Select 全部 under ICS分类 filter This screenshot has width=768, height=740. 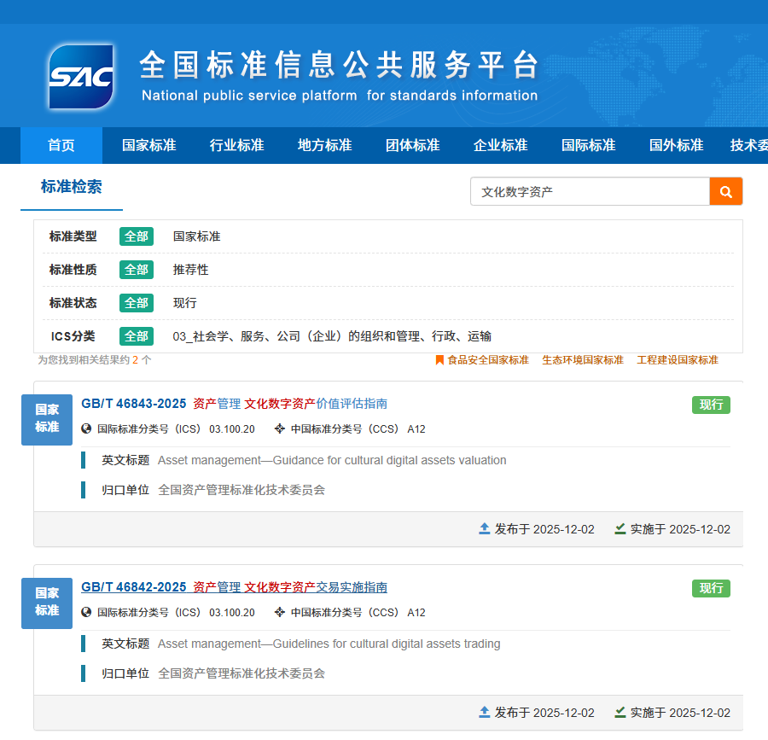136,335
